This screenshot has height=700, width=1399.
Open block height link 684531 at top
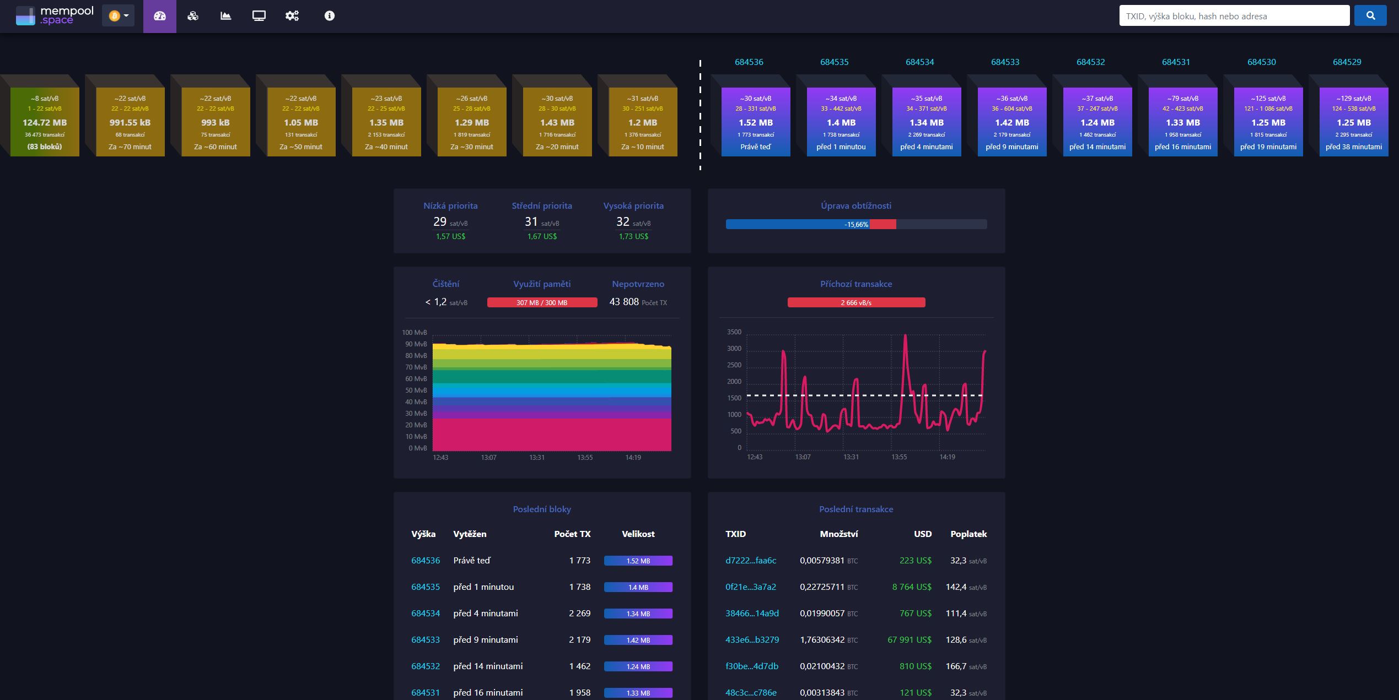tap(1176, 62)
